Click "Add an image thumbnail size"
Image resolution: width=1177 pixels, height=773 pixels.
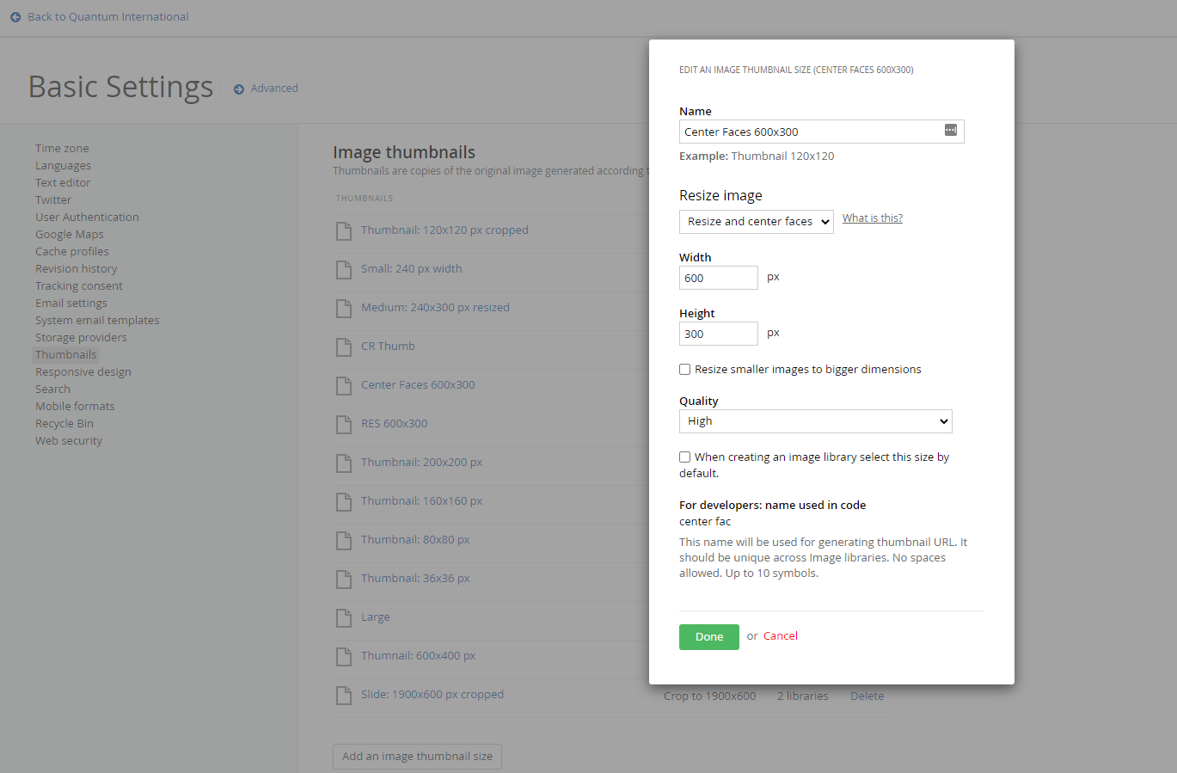point(417,756)
